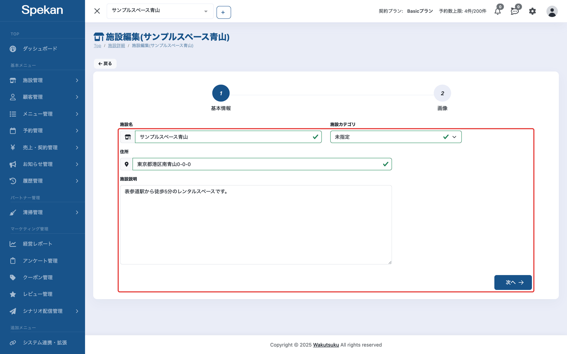The image size is (567, 354).
Task: Click the 戻る back button
Action: [105, 64]
